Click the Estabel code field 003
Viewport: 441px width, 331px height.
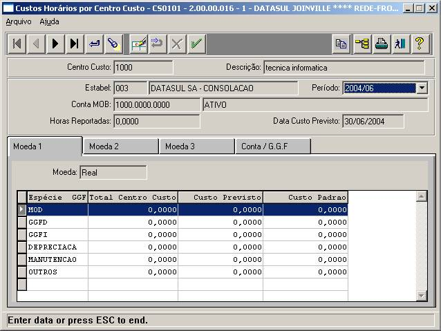pyautogui.click(x=130, y=88)
